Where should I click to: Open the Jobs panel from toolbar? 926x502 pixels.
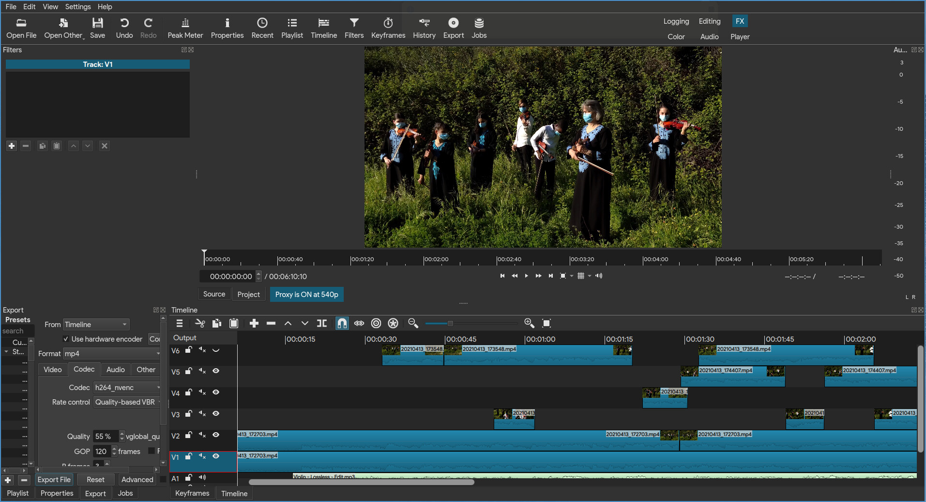(479, 28)
